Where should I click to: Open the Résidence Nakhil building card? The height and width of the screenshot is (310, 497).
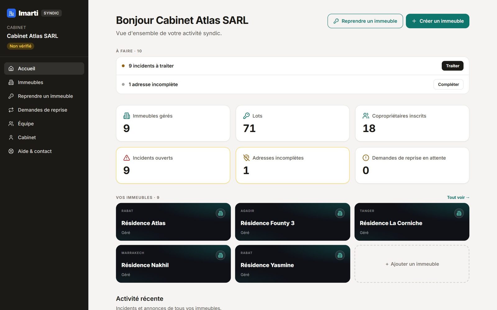coord(173,264)
